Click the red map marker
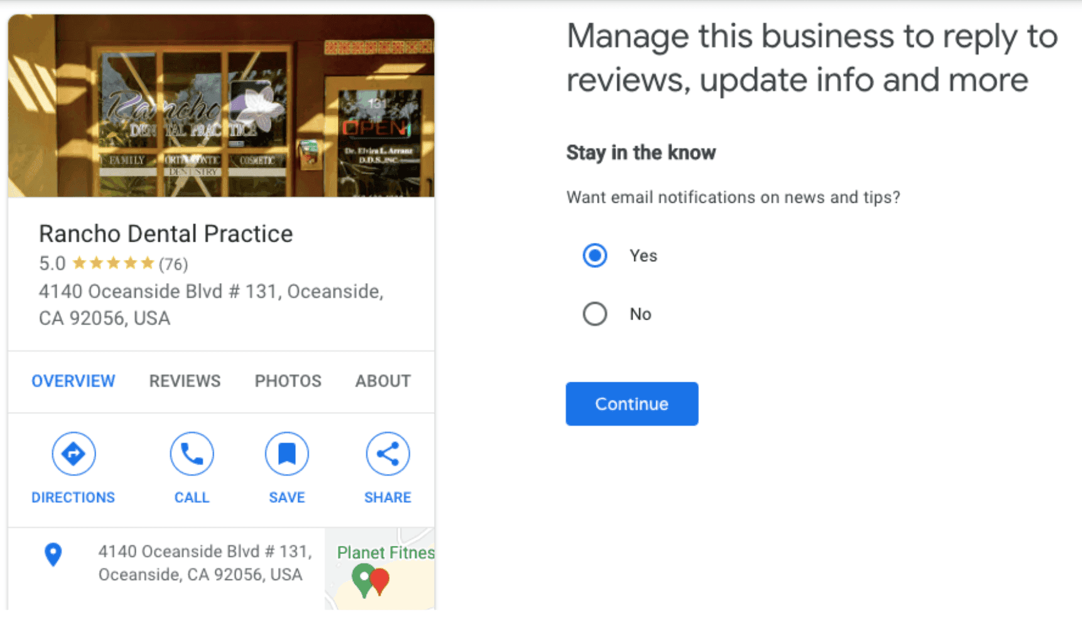Viewport: 1082px width, 624px height. [380, 581]
